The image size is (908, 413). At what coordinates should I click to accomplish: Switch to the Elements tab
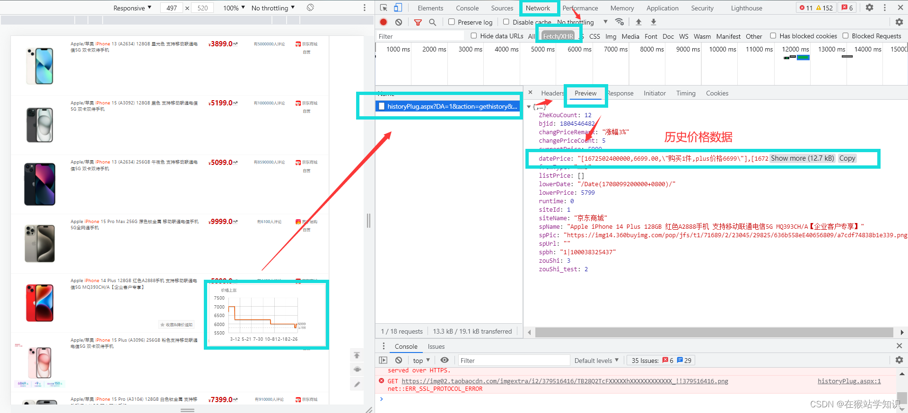click(x=430, y=8)
